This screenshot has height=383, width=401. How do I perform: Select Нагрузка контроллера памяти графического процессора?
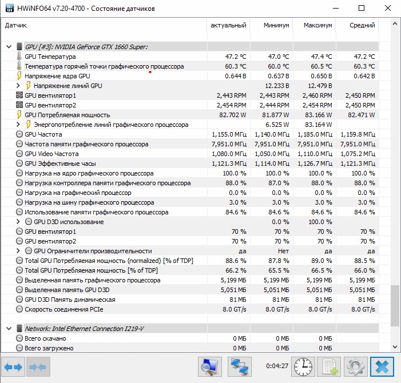[x=190, y=183]
